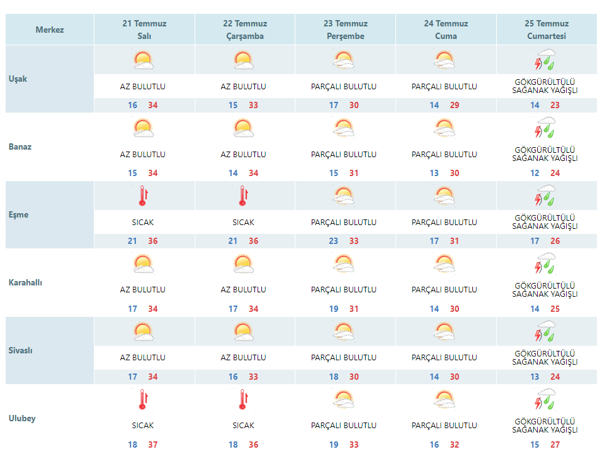Click Eşme's partly cloudy icon for 24 Temmuz
Image resolution: width=607 pixels, height=464 pixels.
(x=445, y=196)
